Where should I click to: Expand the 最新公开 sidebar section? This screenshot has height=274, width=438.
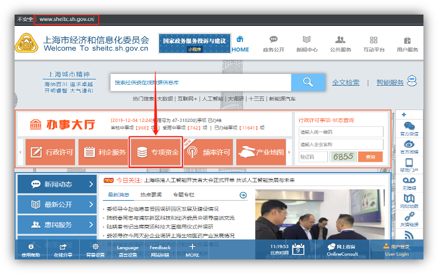point(56,204)
